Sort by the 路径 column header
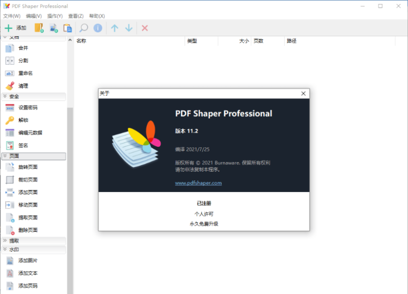 (340, 41)
